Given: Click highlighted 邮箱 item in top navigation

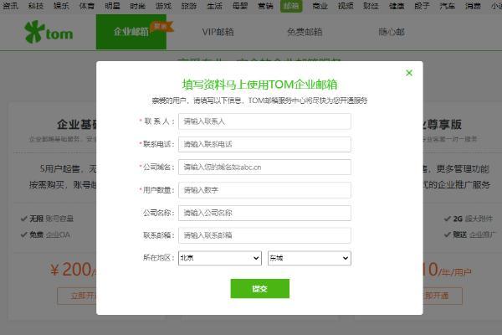Looking at the screenshot, I should point(291,6).
